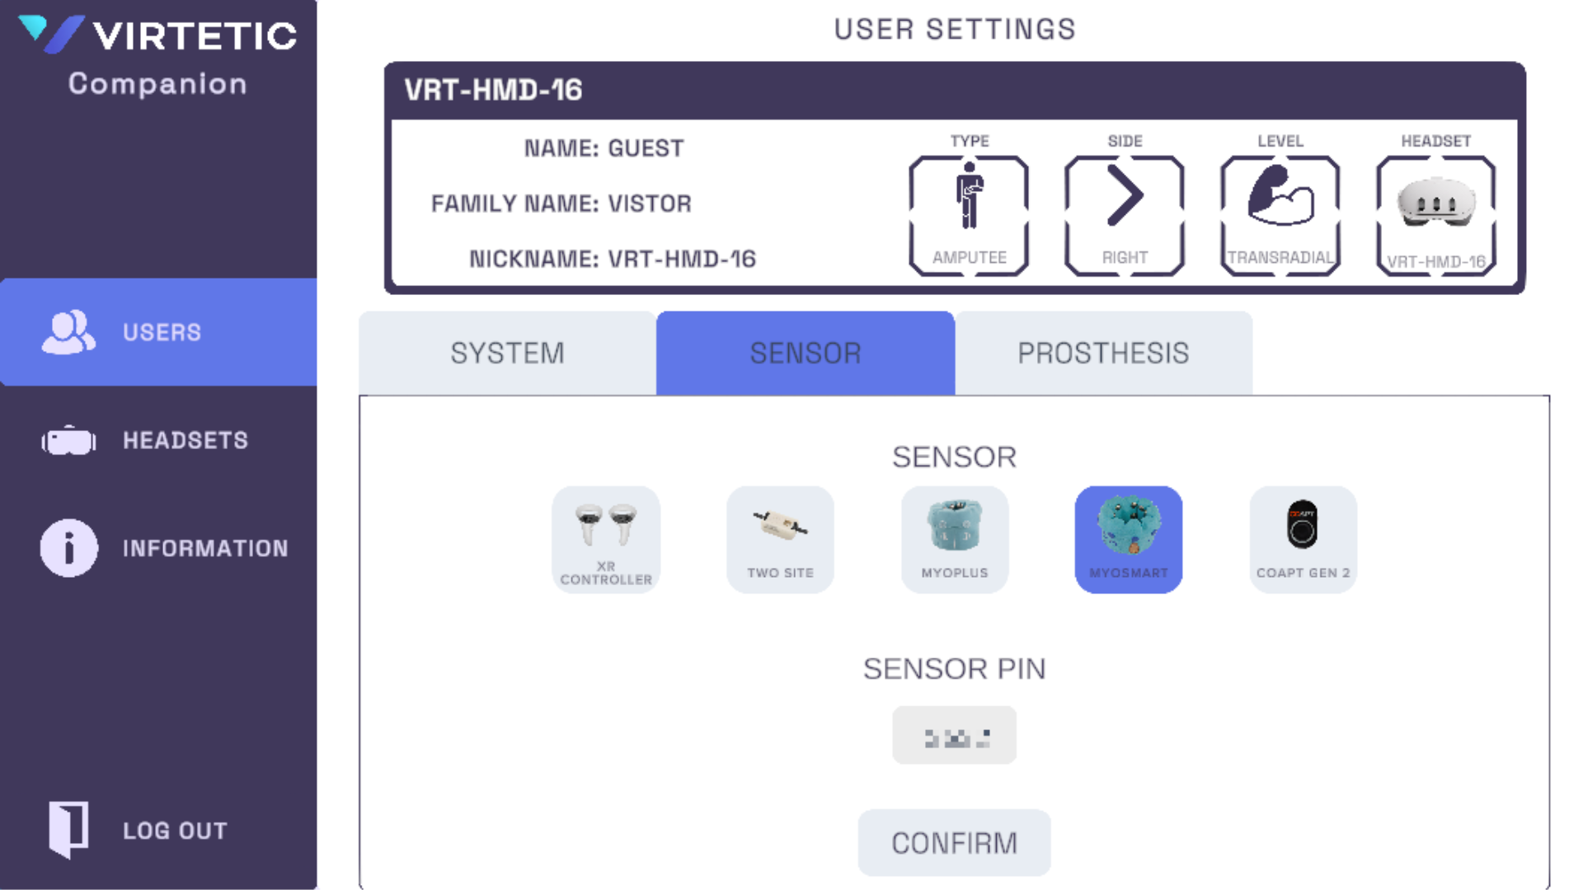Click the Users people icon
Screen dimensions: 1583x890
[68, 332]
